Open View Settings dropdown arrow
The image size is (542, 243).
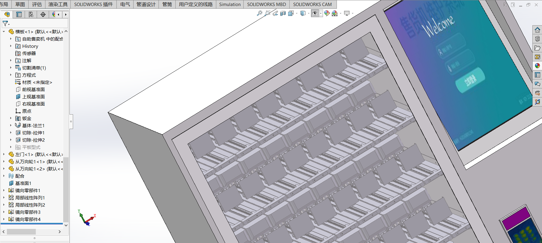tap(353, 13)
